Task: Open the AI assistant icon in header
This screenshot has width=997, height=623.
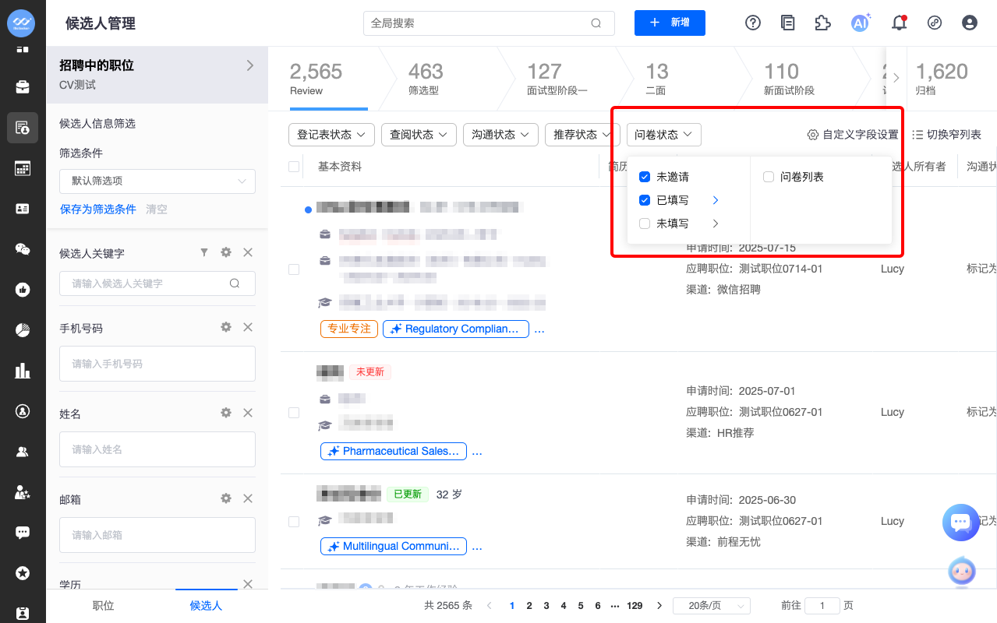Action: (860, 23)
